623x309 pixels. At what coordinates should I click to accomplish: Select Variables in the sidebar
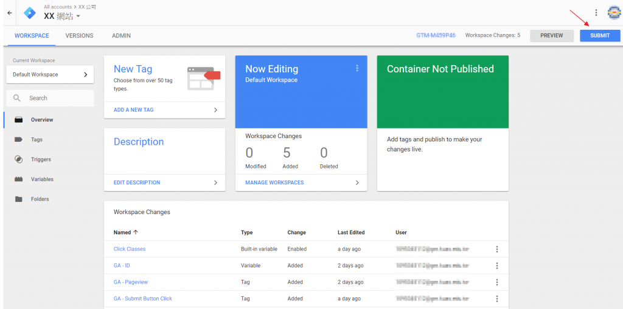(x=42, y=179)
